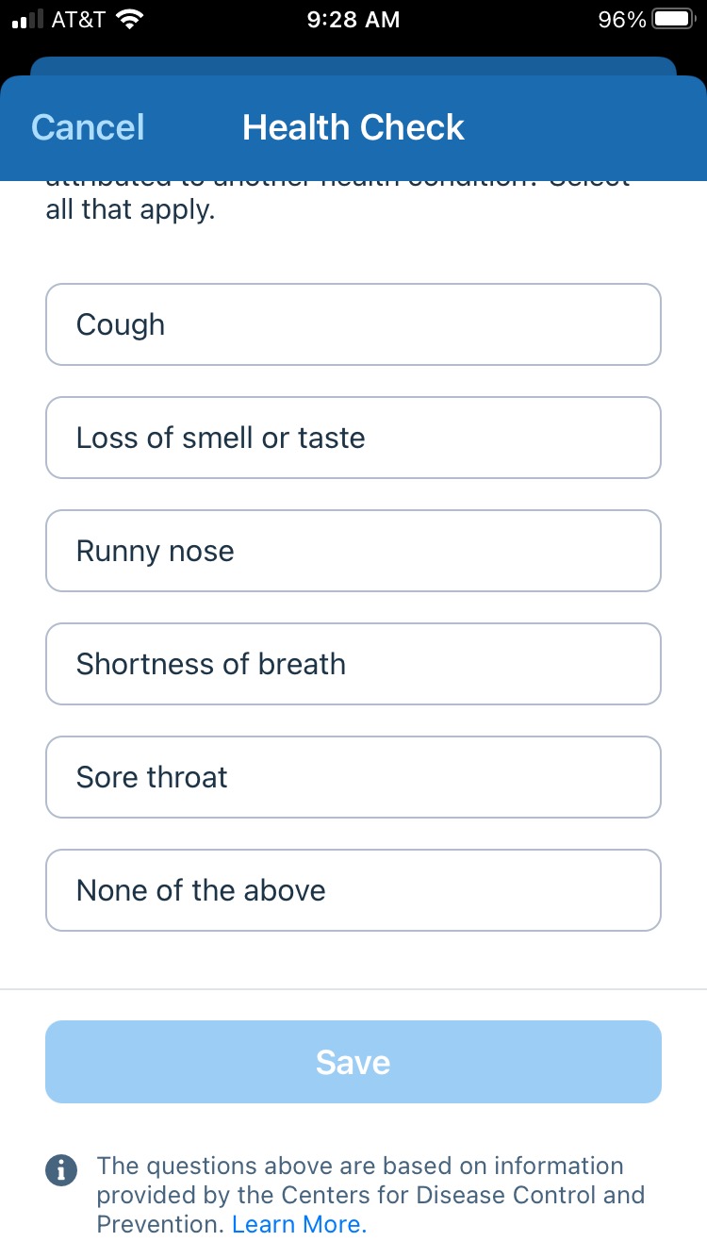Tap the Health Check header title

pyautogui.click(x=353, y=127)
